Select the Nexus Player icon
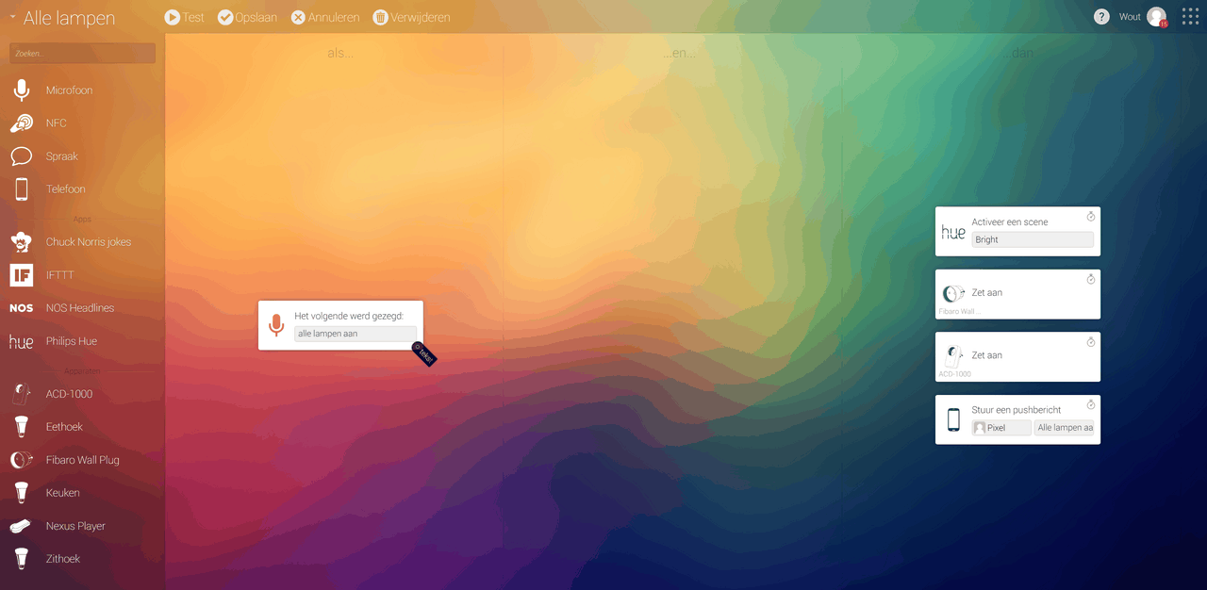 22,526
